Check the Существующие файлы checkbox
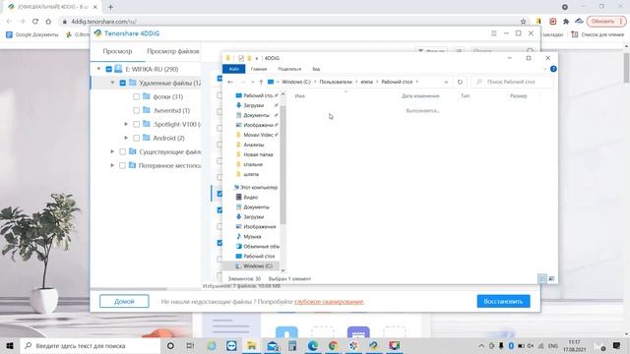Screen dimensions: 630x354 122,151
